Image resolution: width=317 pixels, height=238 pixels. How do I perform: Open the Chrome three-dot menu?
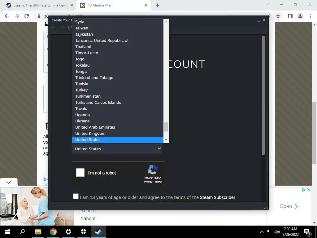(310, 16)
